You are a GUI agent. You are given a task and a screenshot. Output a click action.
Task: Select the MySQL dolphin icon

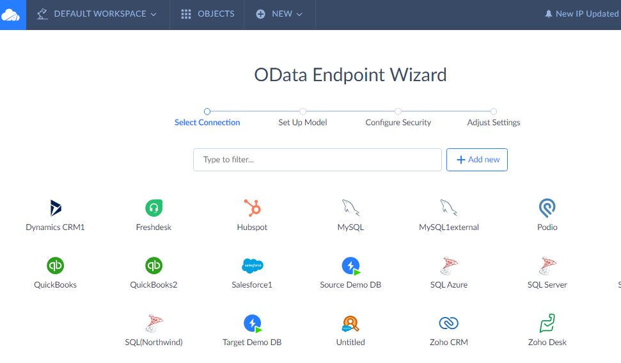[x=350, y=208]
